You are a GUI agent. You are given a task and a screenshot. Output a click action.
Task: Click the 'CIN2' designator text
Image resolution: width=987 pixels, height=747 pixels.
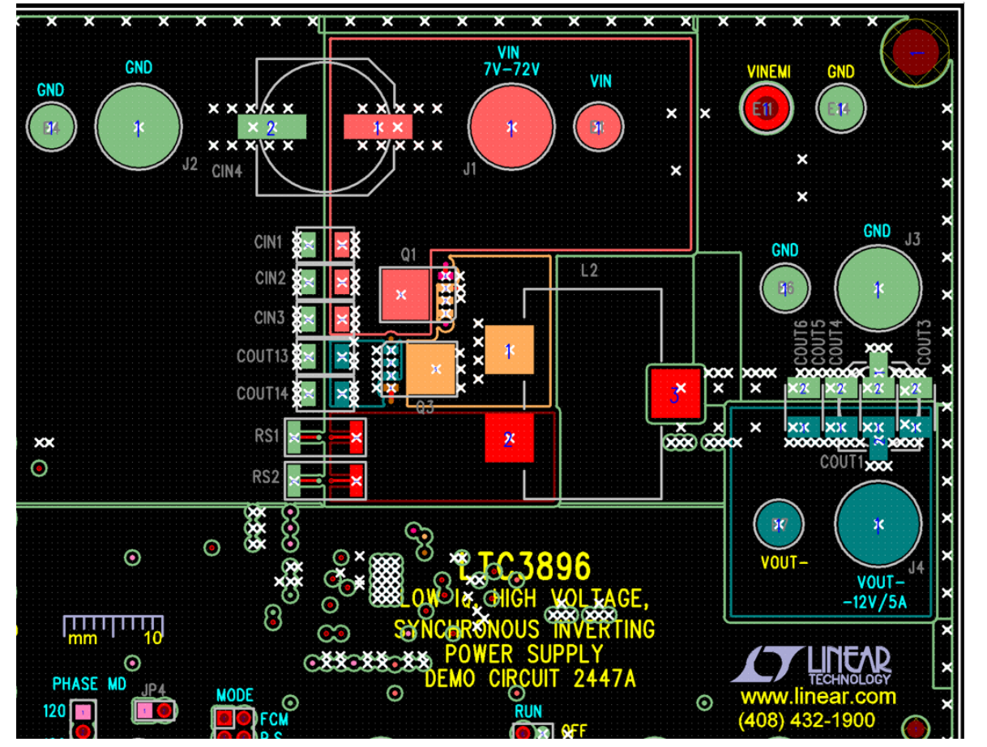270,278
